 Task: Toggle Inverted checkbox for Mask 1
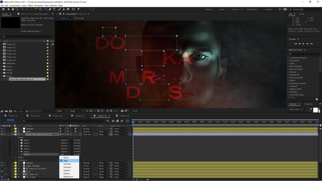72,140
